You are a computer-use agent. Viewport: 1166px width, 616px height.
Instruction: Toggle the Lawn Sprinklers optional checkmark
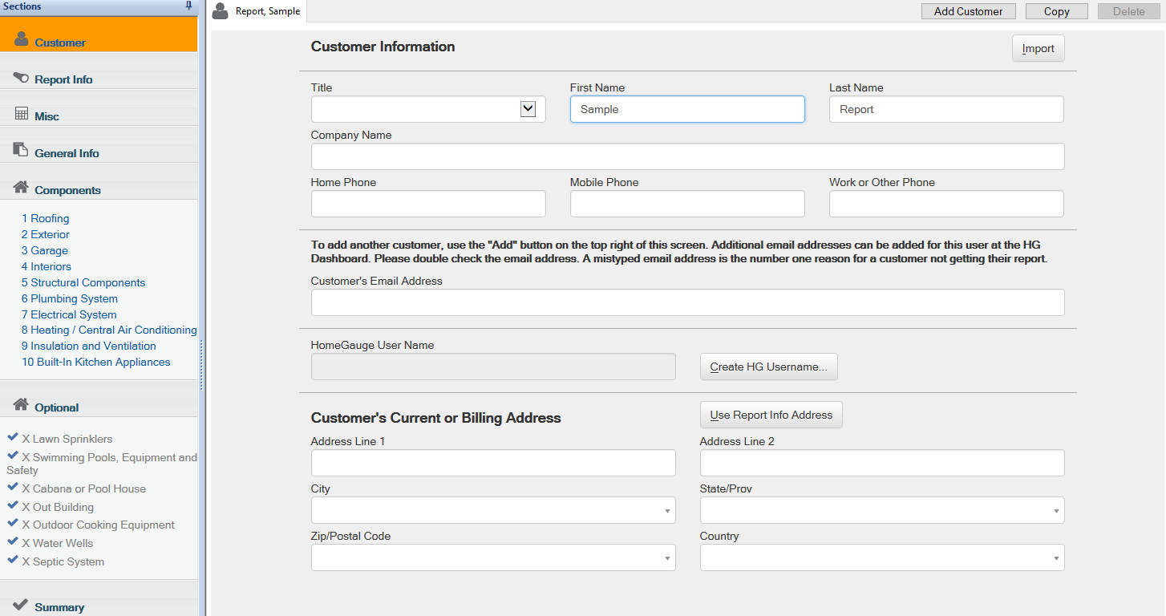click(x=13, y=438)
